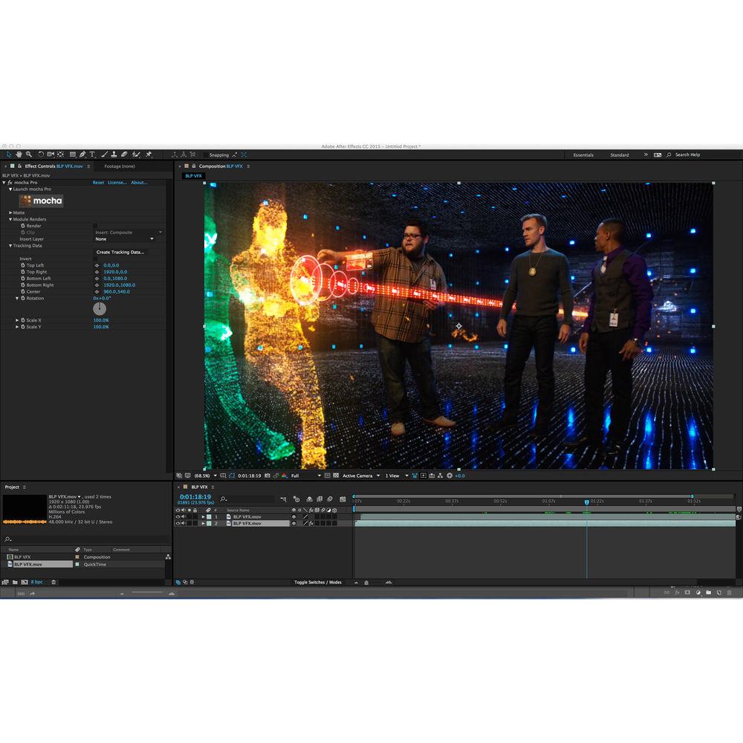The height and width of the screenshot is (743, 743).
Task: Pick the Clone Stamp tool
Action: pos(114,154)
